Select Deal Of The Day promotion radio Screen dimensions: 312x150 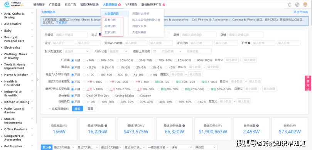coord(96,96)
